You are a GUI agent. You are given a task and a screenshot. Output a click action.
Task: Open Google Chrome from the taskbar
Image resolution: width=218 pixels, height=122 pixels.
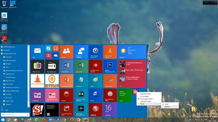(x=64, y=120)
